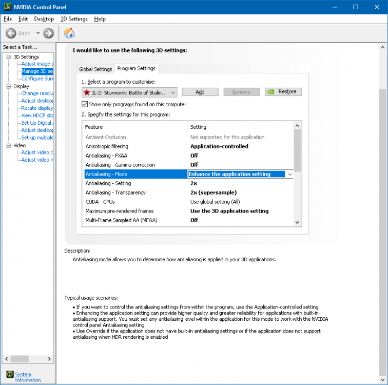Click the Home icon in toolbar
Image resolution: width=388 pixels, height=385 pixels.
(x=69, y=33)
